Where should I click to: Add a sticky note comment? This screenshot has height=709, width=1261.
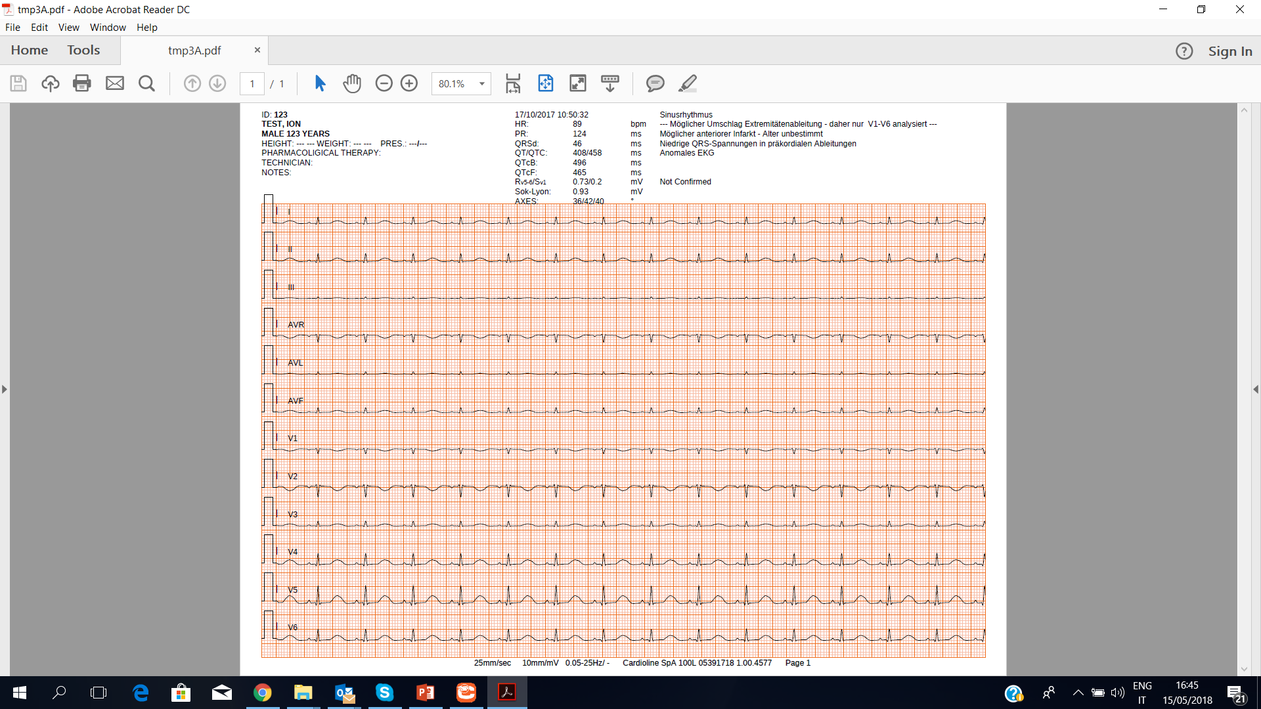click(655, 83)
